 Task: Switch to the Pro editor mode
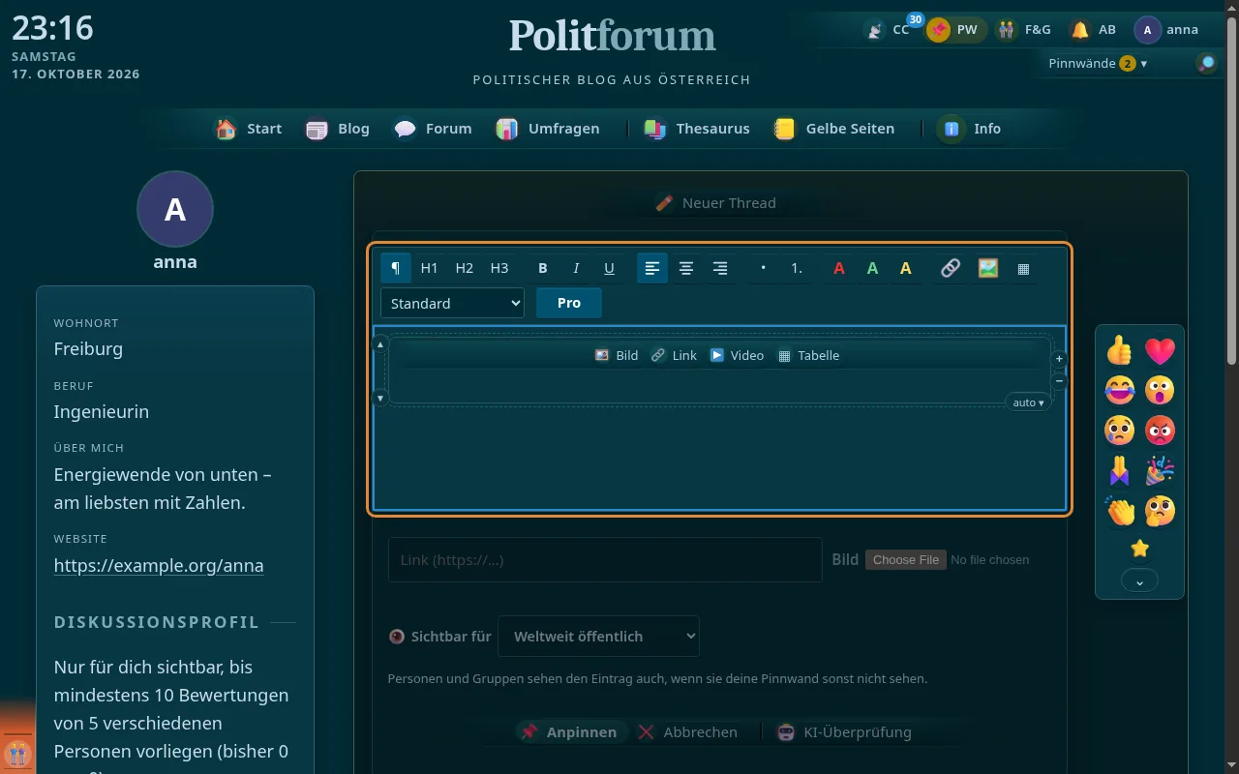pos(569,303)
